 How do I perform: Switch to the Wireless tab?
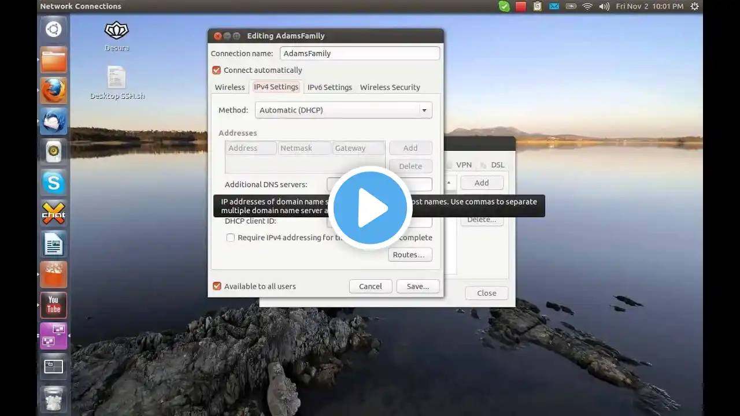click(230, 87)
